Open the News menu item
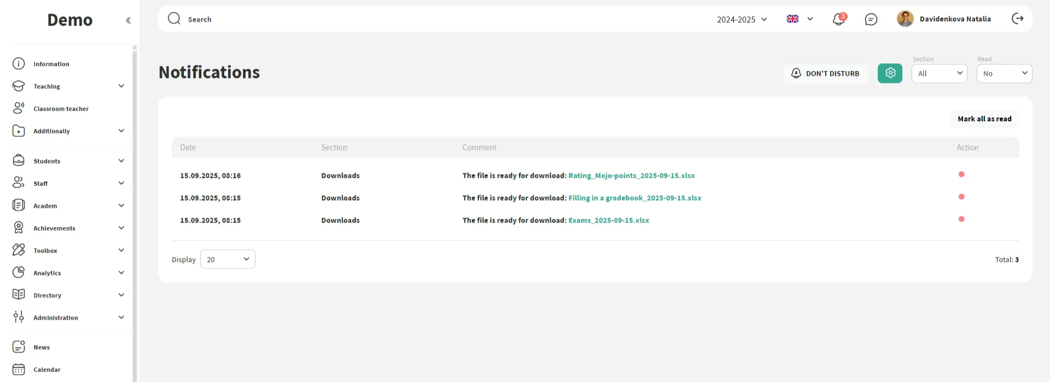The height and width of the screenshot is (382, 1050). [x=42, y=347]
